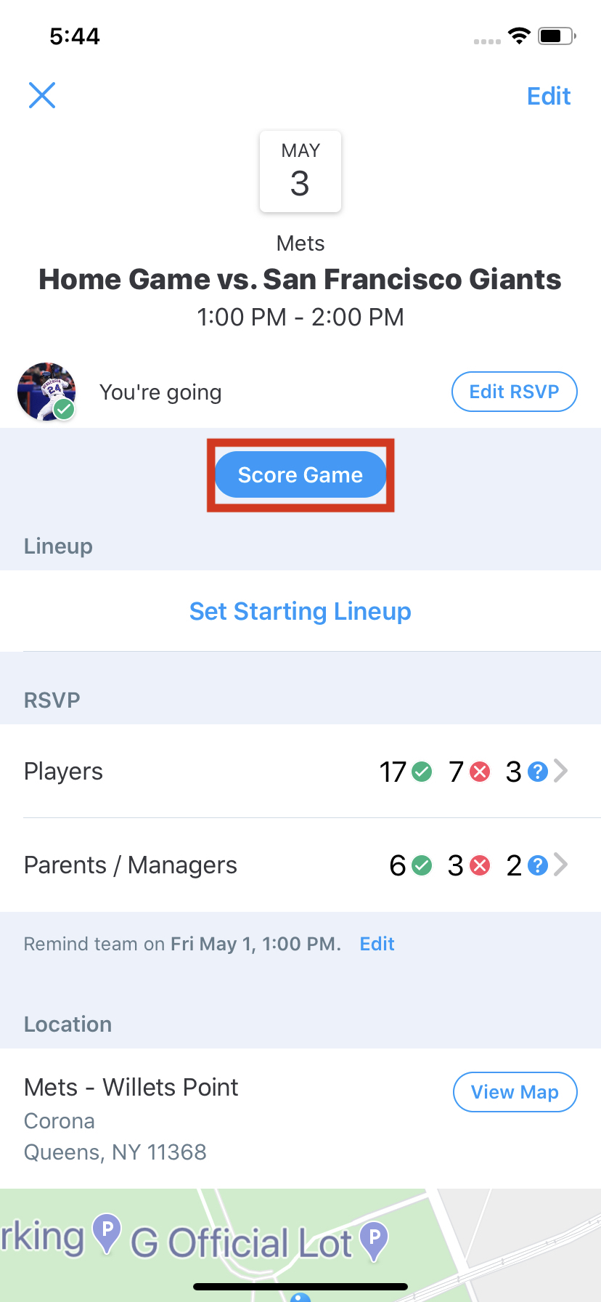Tap the blue question icon for Players undecided

(538, 771)
